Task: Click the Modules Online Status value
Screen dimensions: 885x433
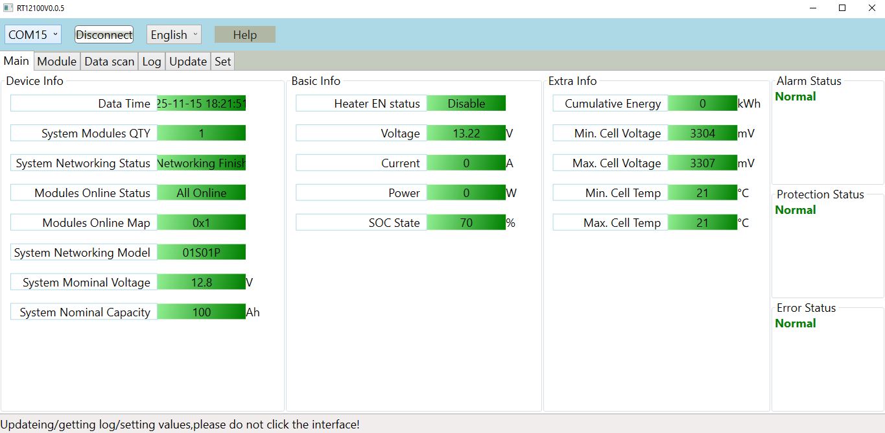Action: point(201,193)
